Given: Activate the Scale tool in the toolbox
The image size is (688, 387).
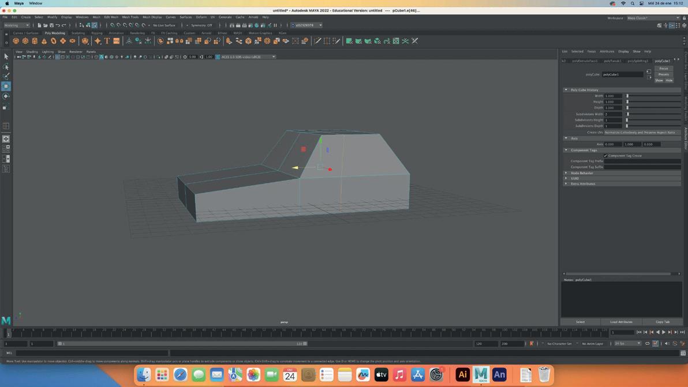Looking at the screenshot, I should [6, 107].
